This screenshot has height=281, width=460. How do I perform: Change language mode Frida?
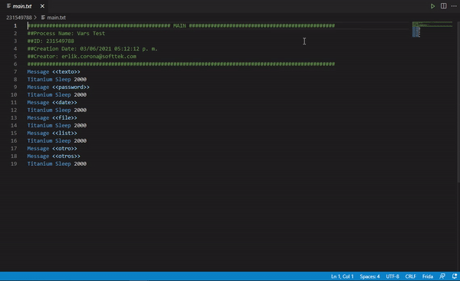(x=428, y=276)
